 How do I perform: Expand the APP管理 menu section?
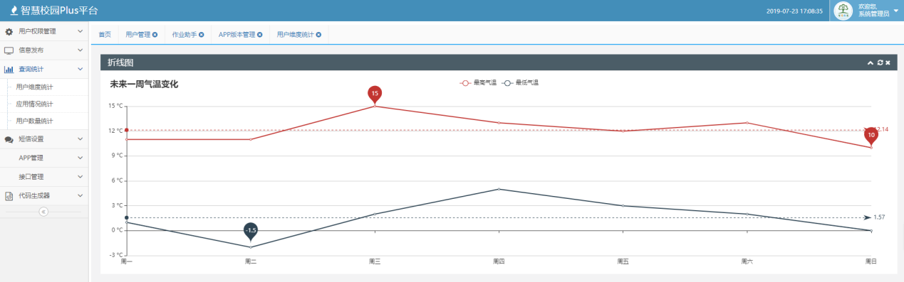tap(44, 158)
